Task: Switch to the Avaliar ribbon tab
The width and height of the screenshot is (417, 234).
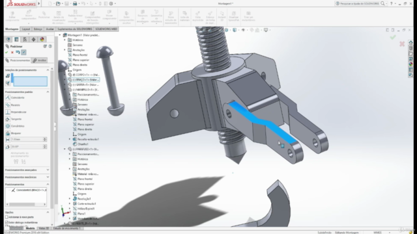Action: click(x=50, y=29)
